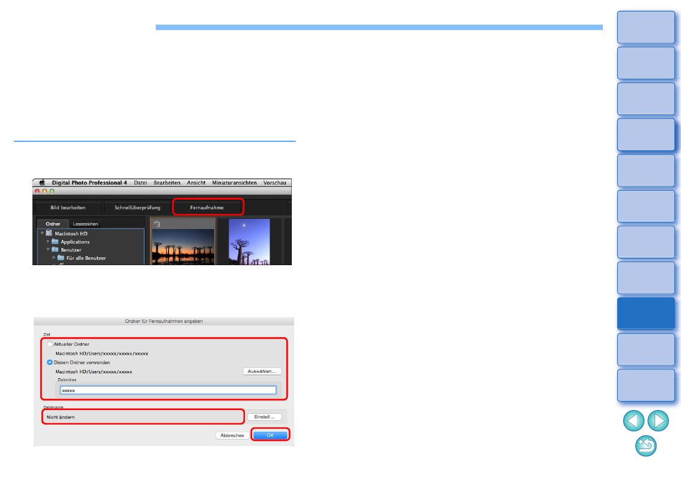
Task: Click the Schnellüberprüfung button
Action: (x=137, y=207)
